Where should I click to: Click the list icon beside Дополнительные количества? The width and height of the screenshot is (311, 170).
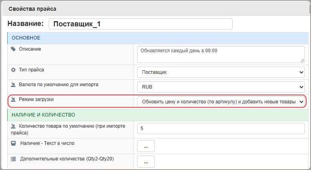[13, 159]
